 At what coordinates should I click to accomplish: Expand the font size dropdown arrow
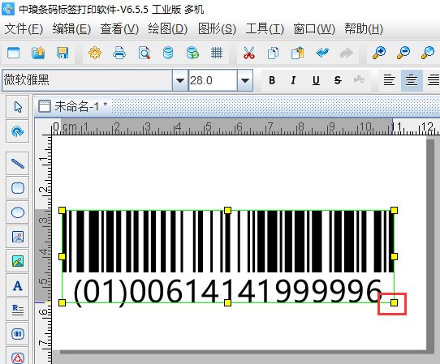(x=245, y=80)
